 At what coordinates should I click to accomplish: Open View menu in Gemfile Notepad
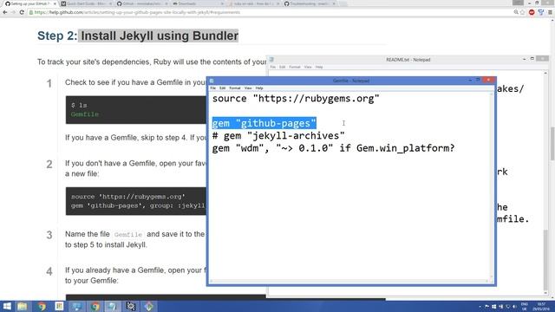(248, 88)
